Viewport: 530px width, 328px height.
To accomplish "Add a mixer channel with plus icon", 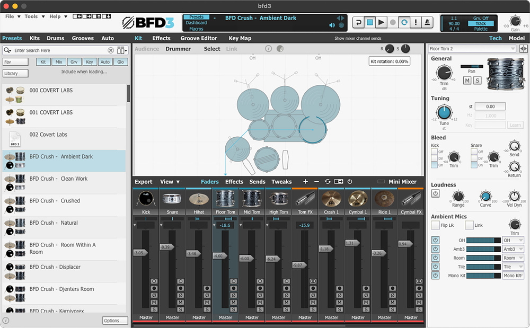I will (305, 182).
